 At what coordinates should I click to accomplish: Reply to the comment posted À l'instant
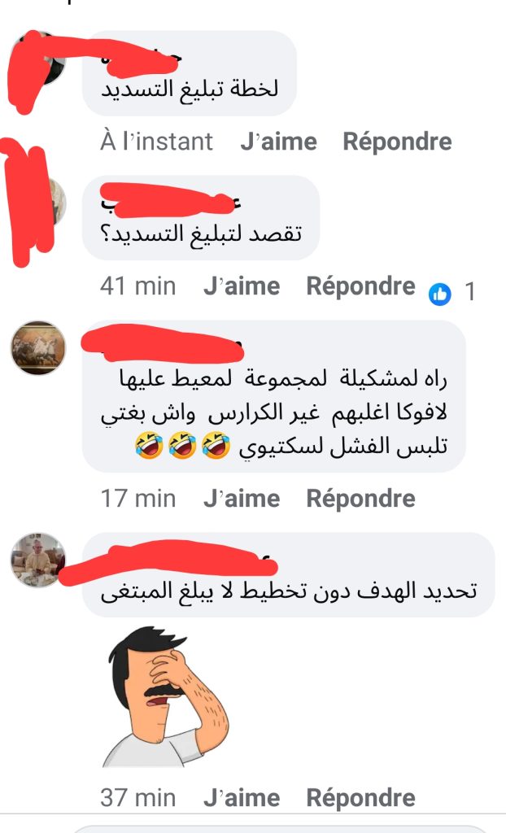(x=397, y=142)
